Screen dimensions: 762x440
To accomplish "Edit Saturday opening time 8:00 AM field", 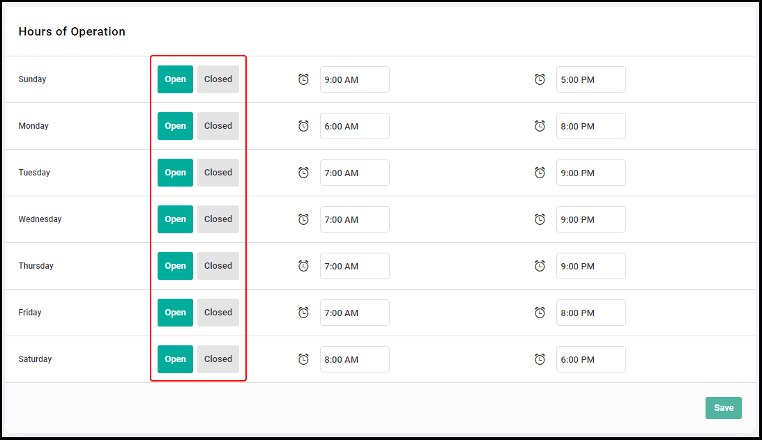I will click(x=355, y=359).
